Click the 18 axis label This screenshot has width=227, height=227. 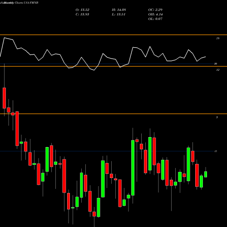click(x=217, y=39)
